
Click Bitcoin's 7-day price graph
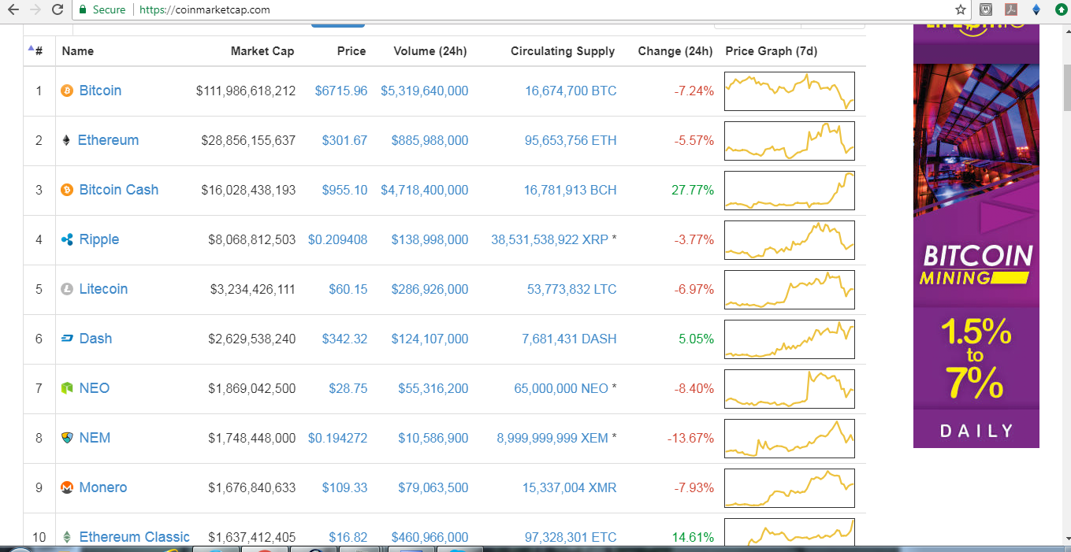click(x=789, y=91)
